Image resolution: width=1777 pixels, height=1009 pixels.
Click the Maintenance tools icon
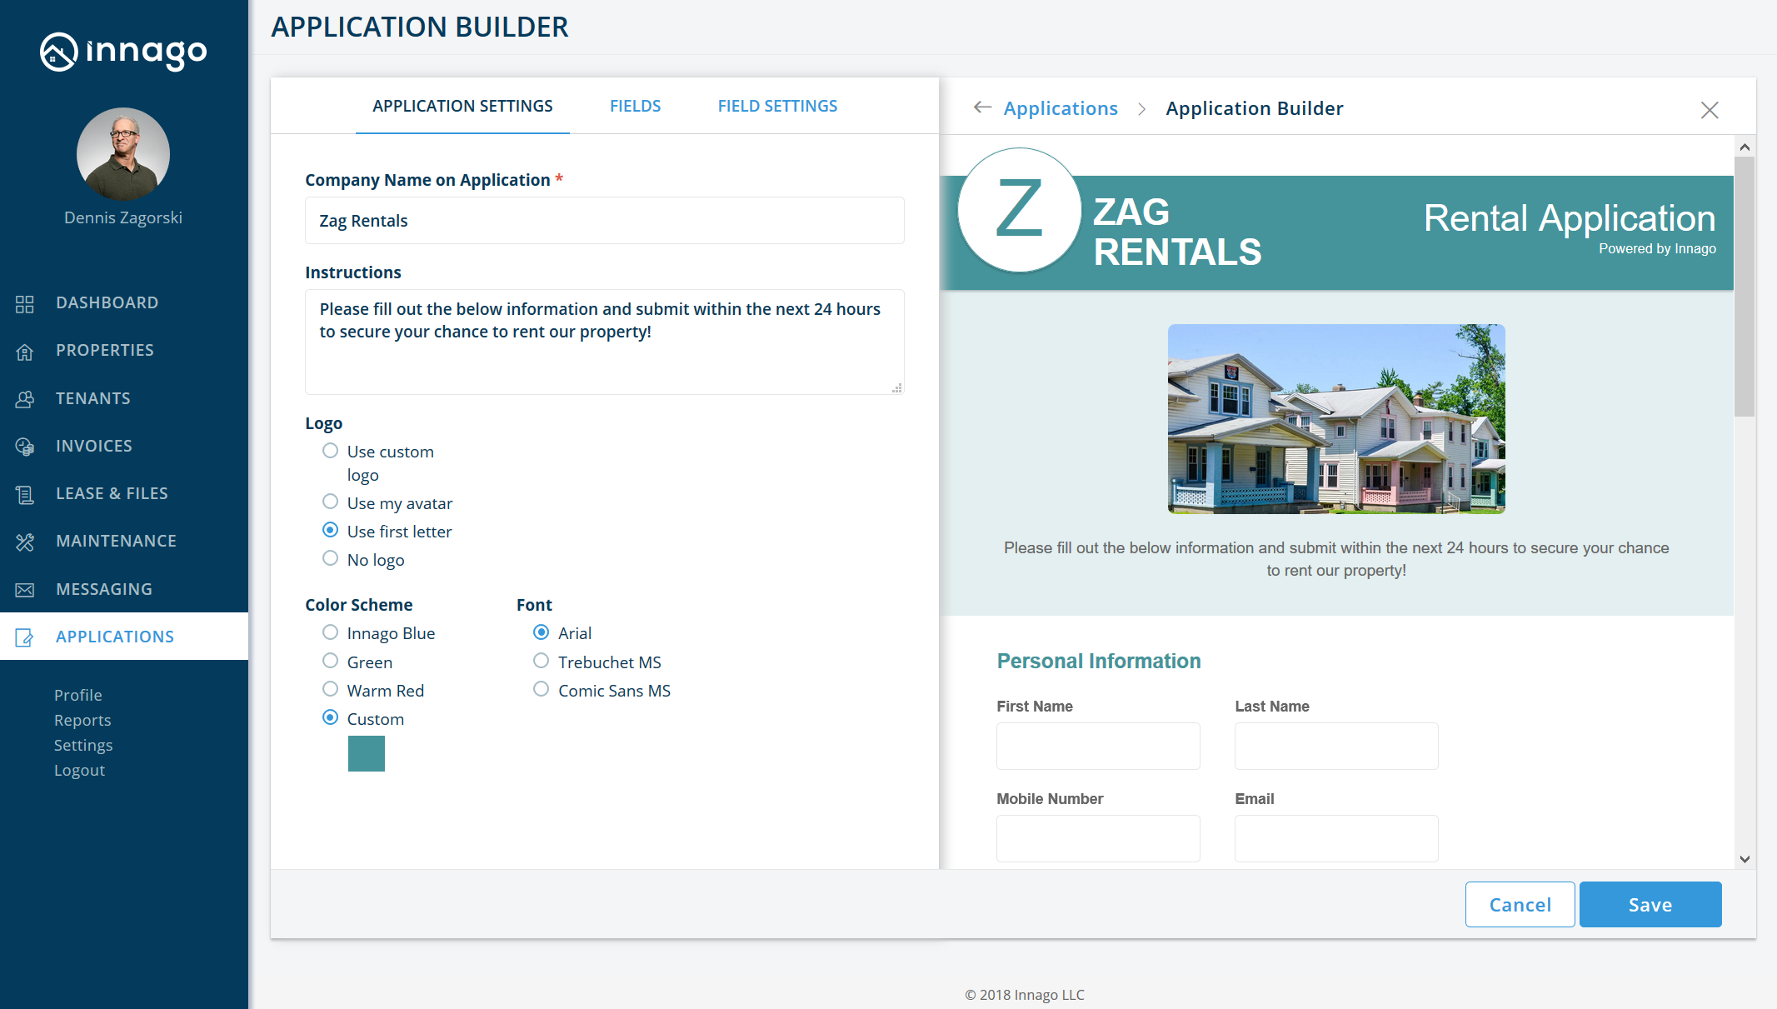[x=25, y=542]
